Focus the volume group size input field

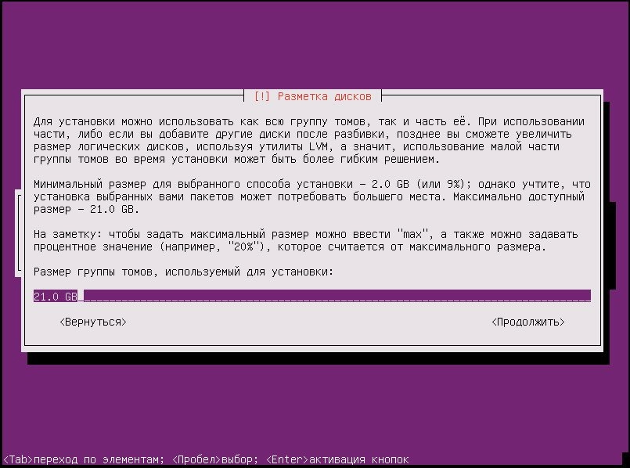(x=313, y=297)
